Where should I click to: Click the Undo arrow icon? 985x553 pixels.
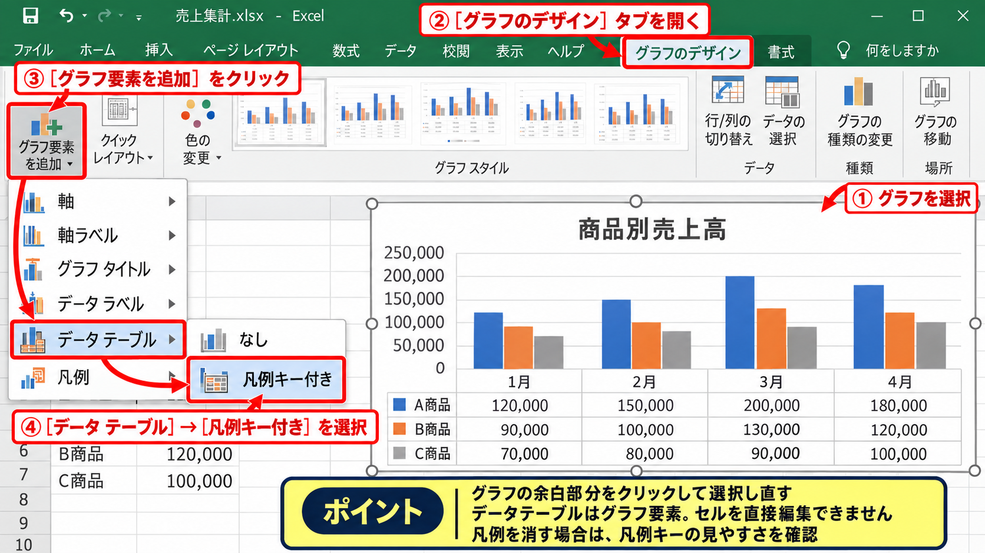tap(66, 16)
